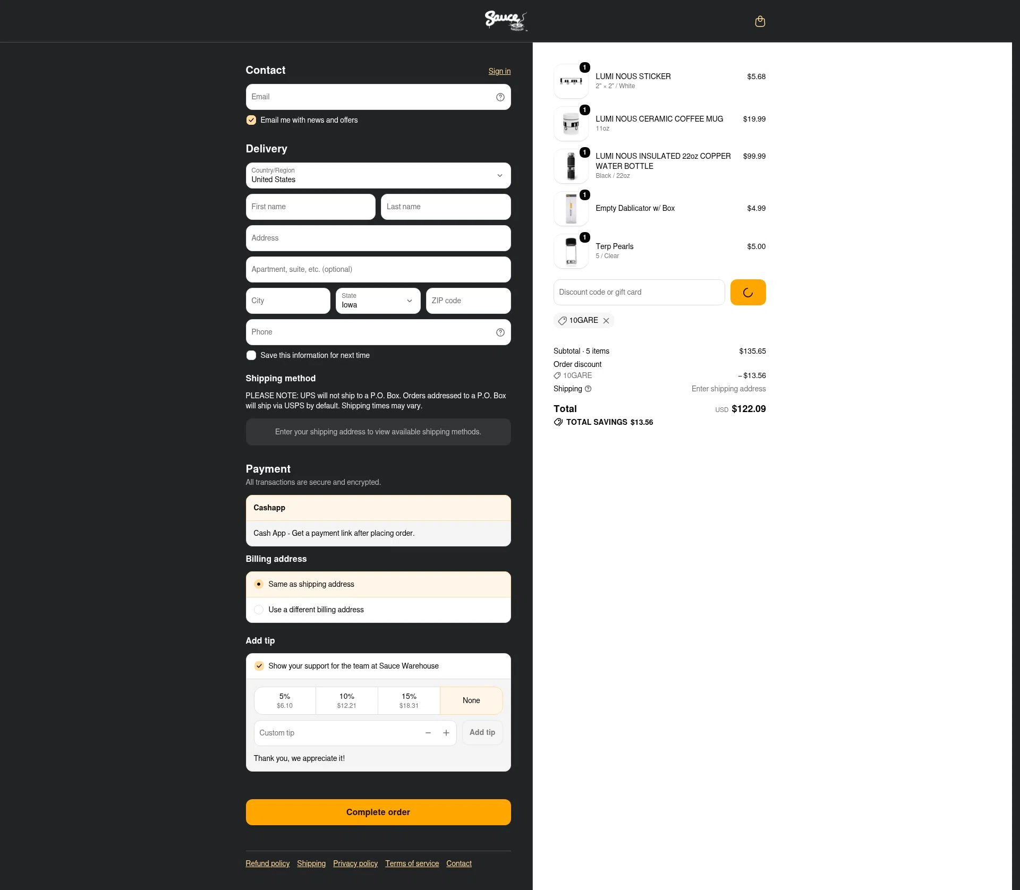Focus the First name field
This screenshot has height=890, width=1020.
click(311, 207)
